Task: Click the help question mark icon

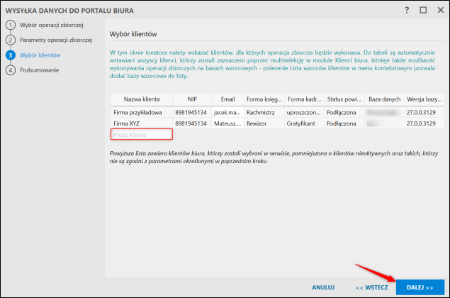Action: pos(407,11)
